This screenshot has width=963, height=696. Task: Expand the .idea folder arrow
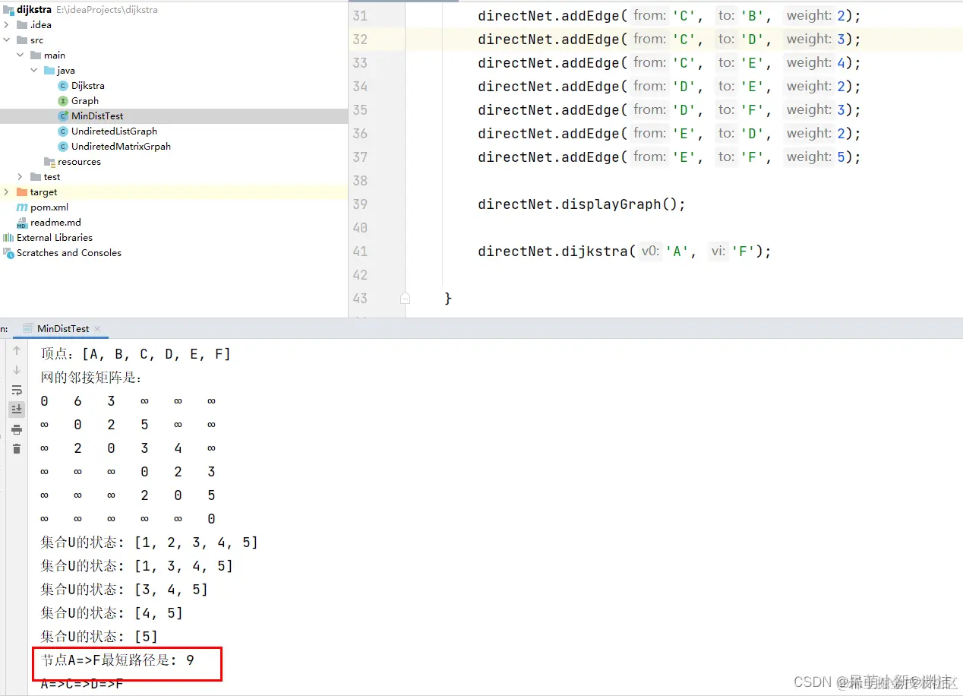click(7, 25)
